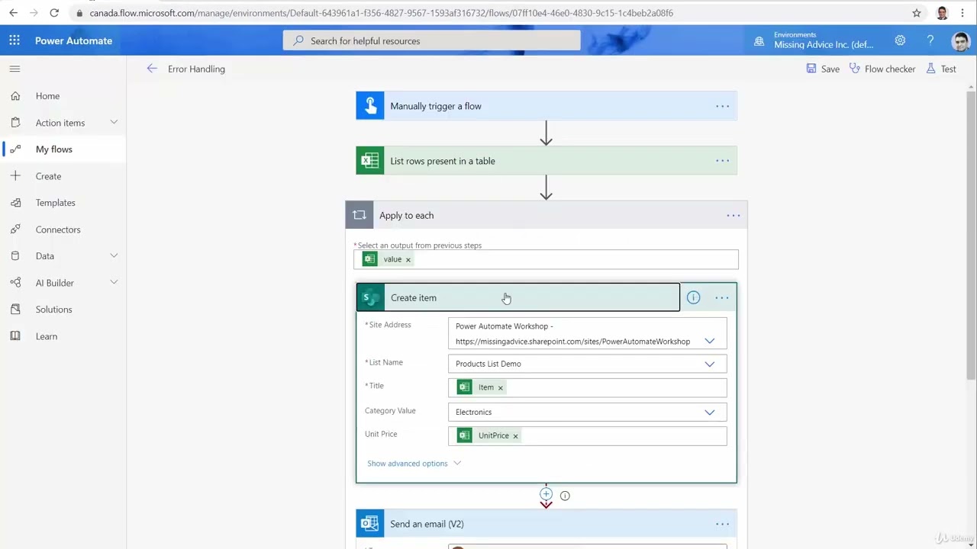Click the Search for helpful resources box
Screen dimensions: 977x549
tap(431, 40)
